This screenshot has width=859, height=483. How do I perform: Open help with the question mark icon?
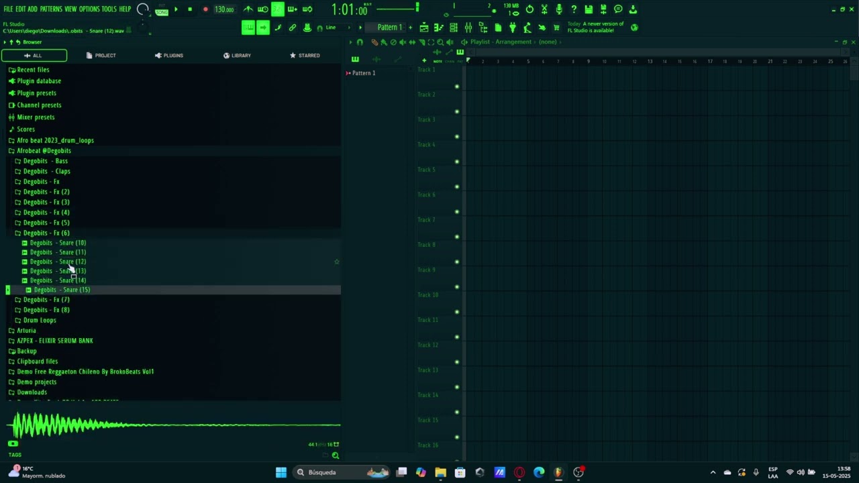click(x=574, y=9)
